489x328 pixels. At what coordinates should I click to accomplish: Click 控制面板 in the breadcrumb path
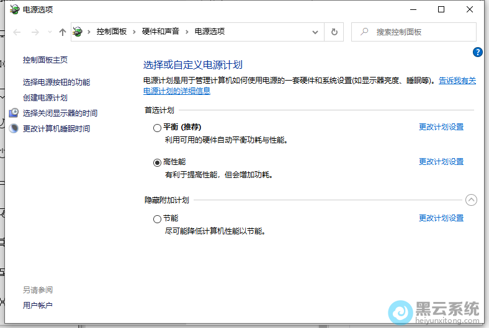pyautogui.click(x=111, y=32)
